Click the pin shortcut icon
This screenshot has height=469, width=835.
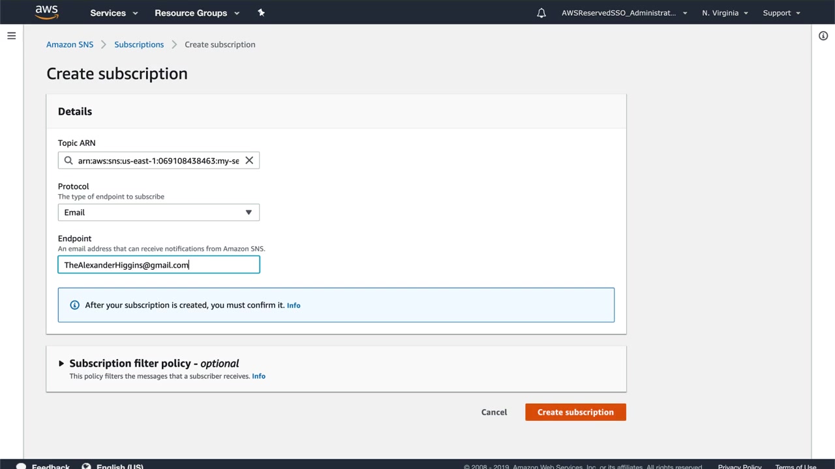click(261, 12)
